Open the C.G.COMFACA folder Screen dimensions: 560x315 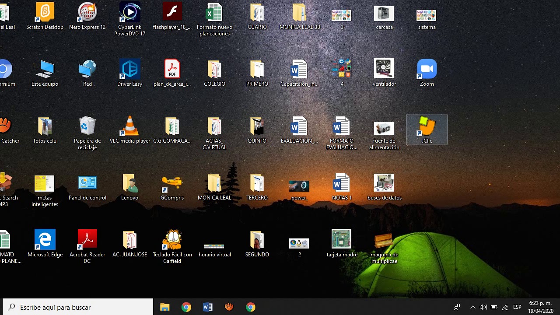pos(172,130)
